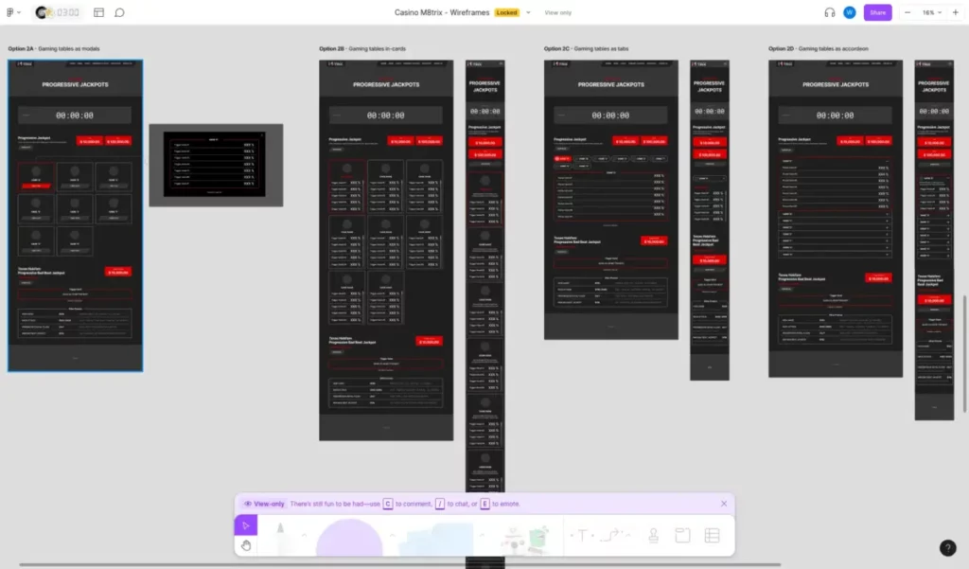Open the 16% zoom level dropdown

(929, 12)
